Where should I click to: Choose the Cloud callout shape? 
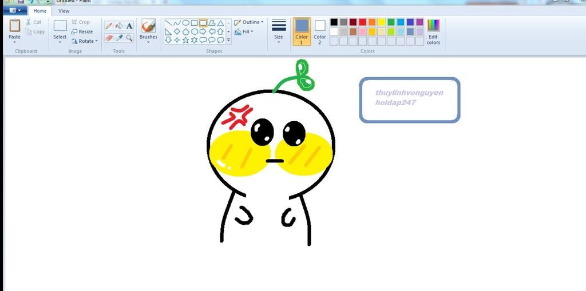point(220,40)
